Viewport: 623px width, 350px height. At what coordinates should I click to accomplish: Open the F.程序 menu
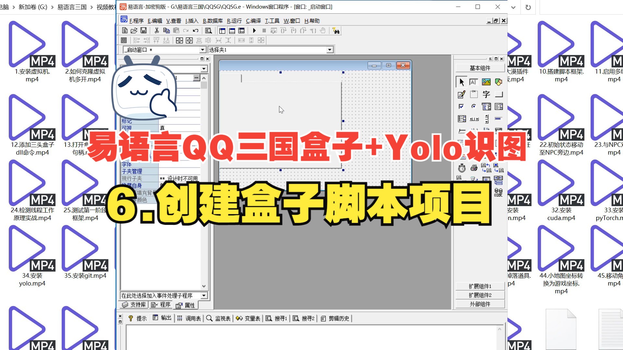136,21
